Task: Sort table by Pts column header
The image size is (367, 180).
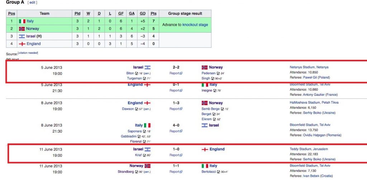Action: (153, 14)
